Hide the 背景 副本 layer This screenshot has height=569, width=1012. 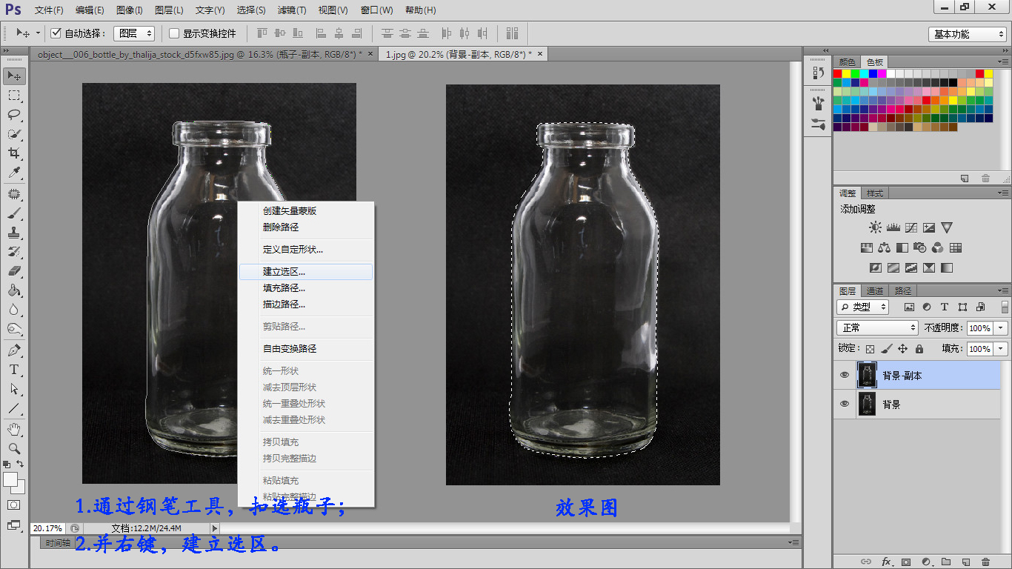point(845,376)
